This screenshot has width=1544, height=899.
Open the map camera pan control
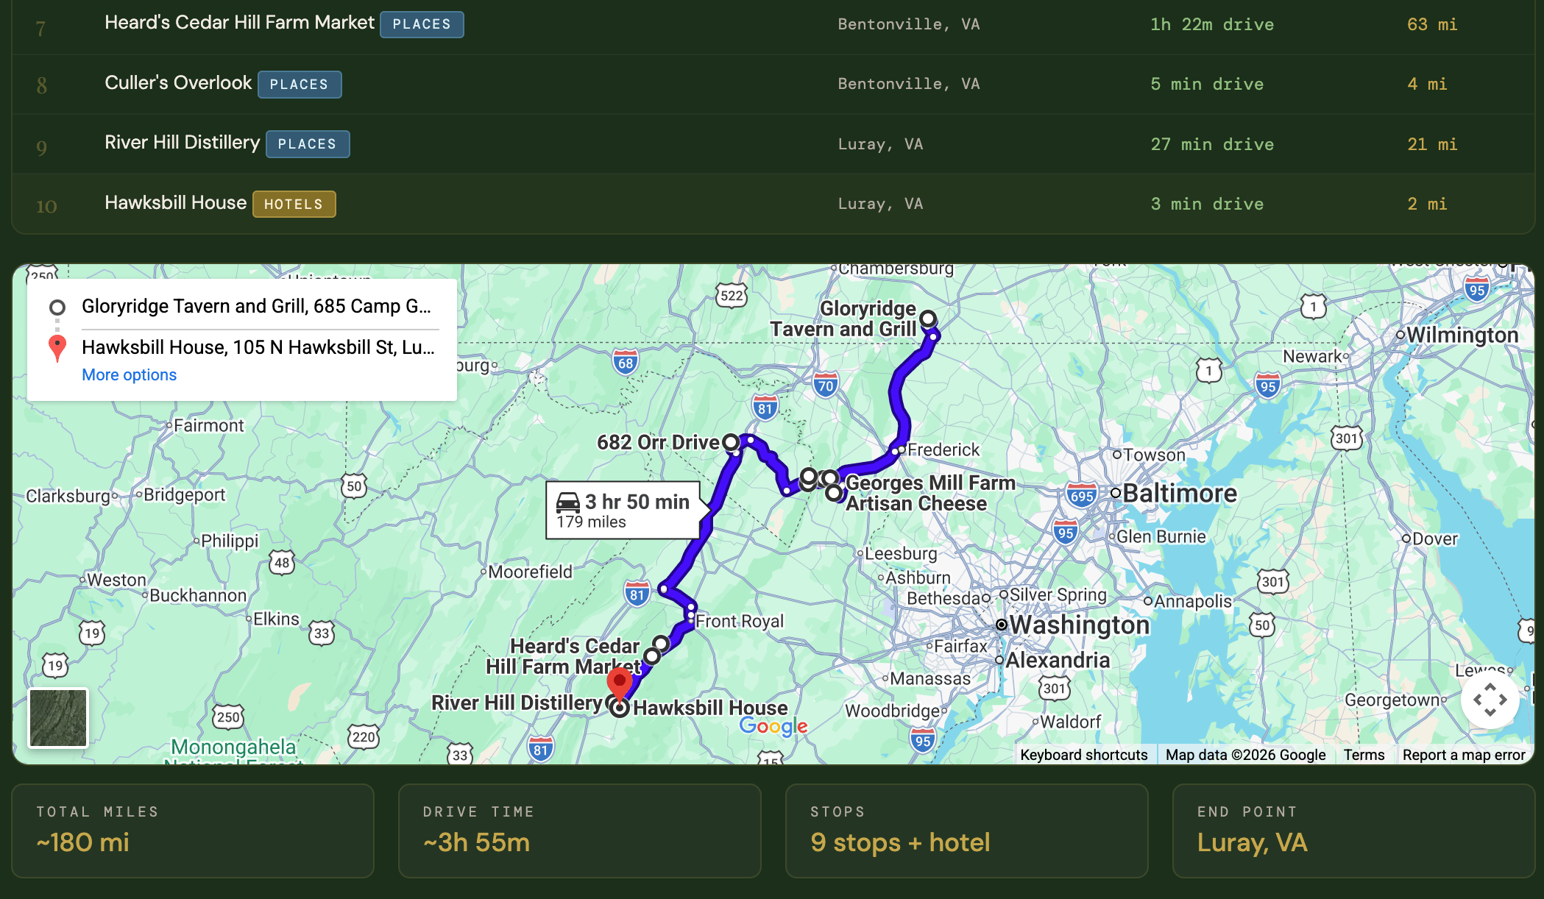pos(1490,699)
